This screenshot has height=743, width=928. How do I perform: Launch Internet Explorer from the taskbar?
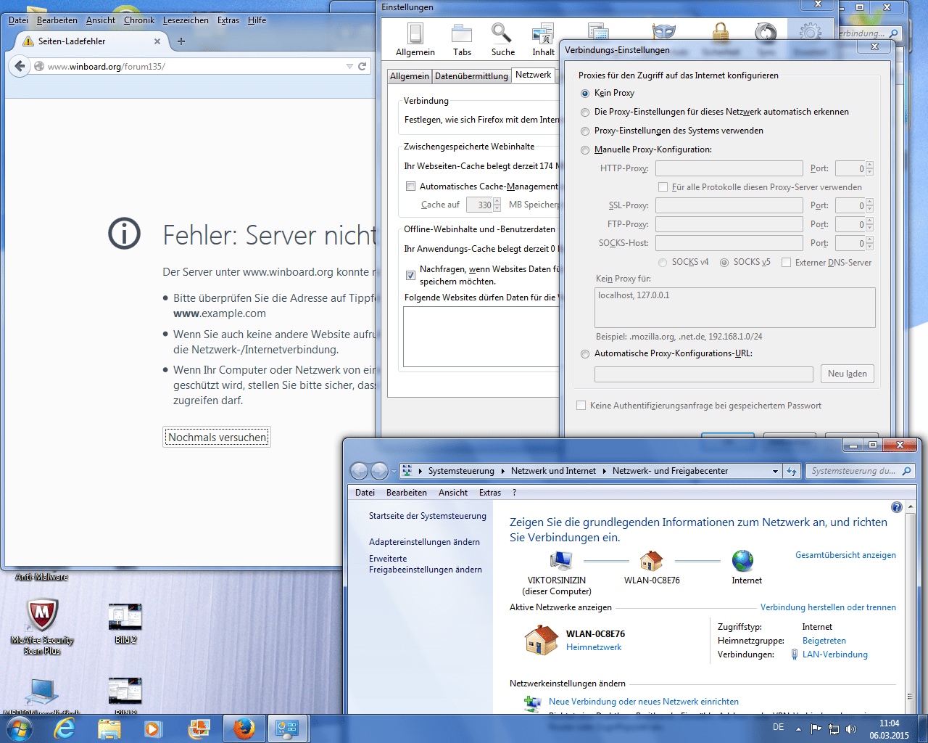pos(65,728)
